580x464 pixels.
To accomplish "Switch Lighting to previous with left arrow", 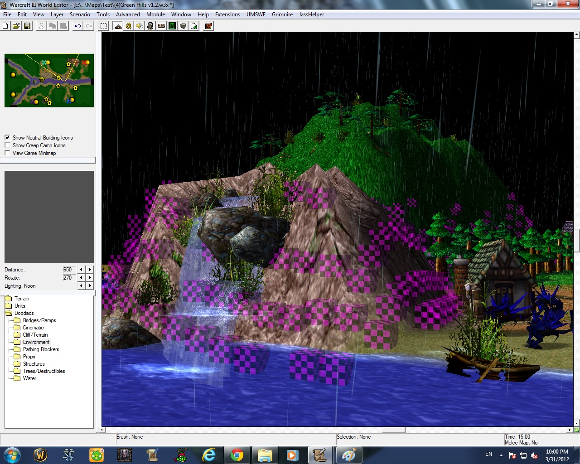I will pos(82,285).
